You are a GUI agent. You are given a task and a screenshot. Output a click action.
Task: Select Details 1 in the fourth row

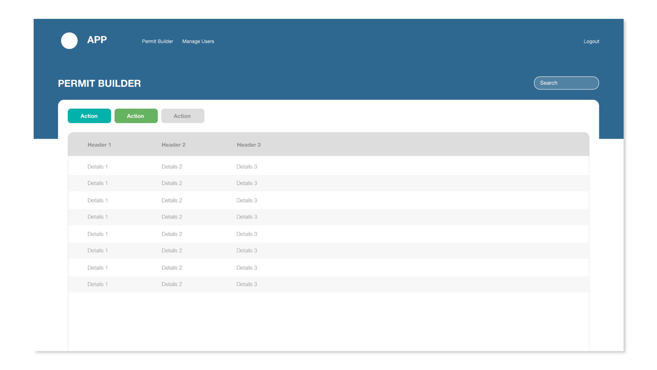(97, 217)
